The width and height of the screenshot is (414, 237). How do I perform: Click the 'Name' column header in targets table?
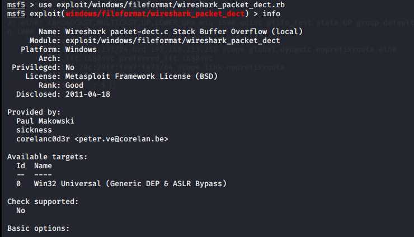(x=43, y=166)
